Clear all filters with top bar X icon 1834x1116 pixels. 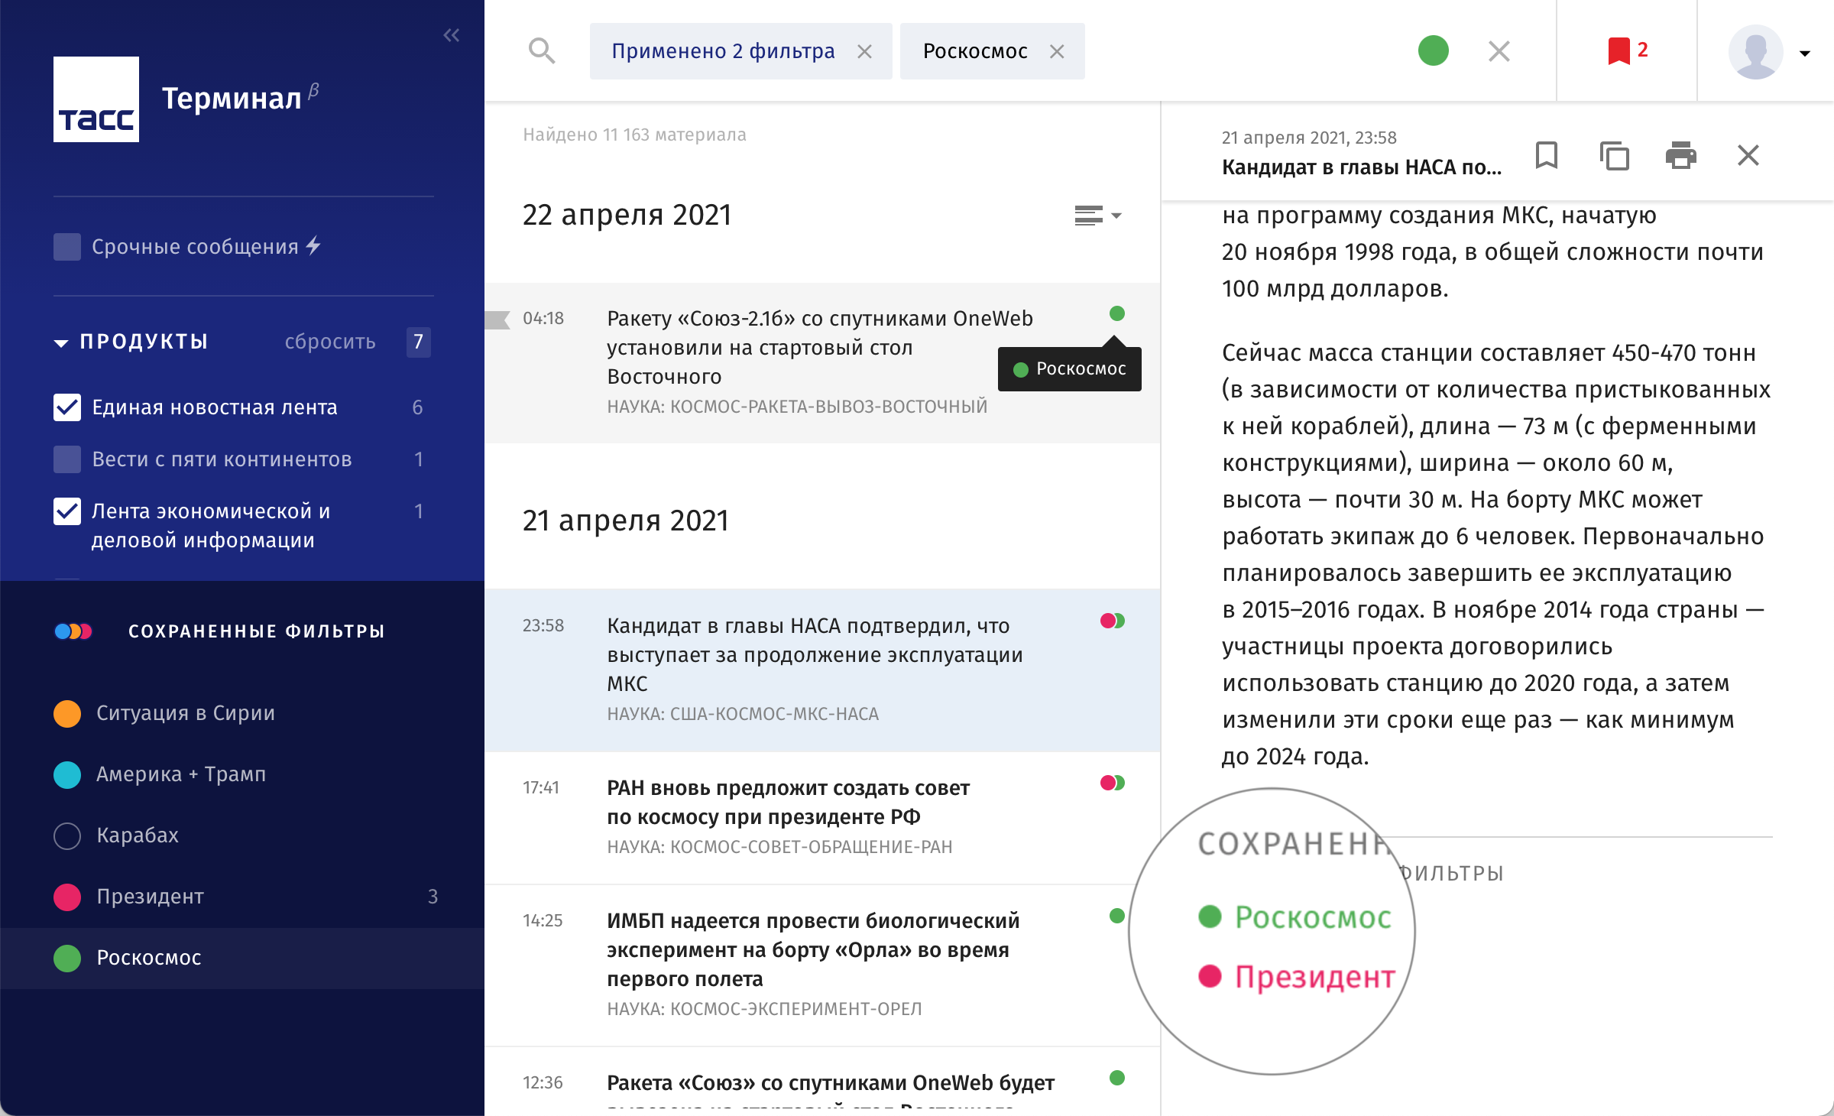click(1499, 51)
